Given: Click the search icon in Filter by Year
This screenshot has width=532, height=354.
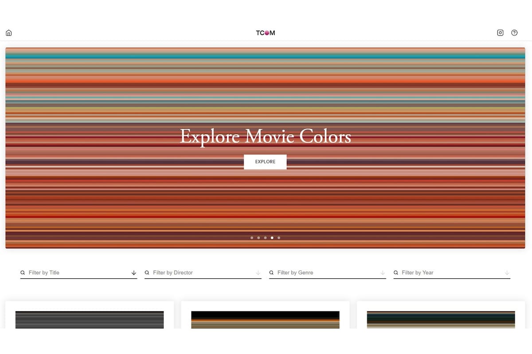Looking at the screenshot, I should pos(395,273).
